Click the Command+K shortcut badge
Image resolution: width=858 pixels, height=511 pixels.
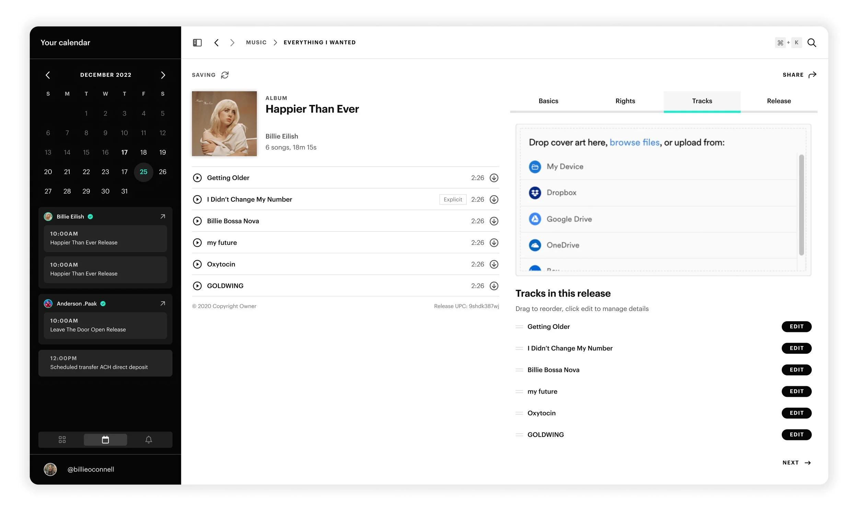pyautogui.click(x=788, y=42)
